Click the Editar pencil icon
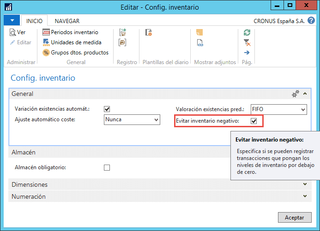The height and width of the screenshot is (231, 320). 12,42
